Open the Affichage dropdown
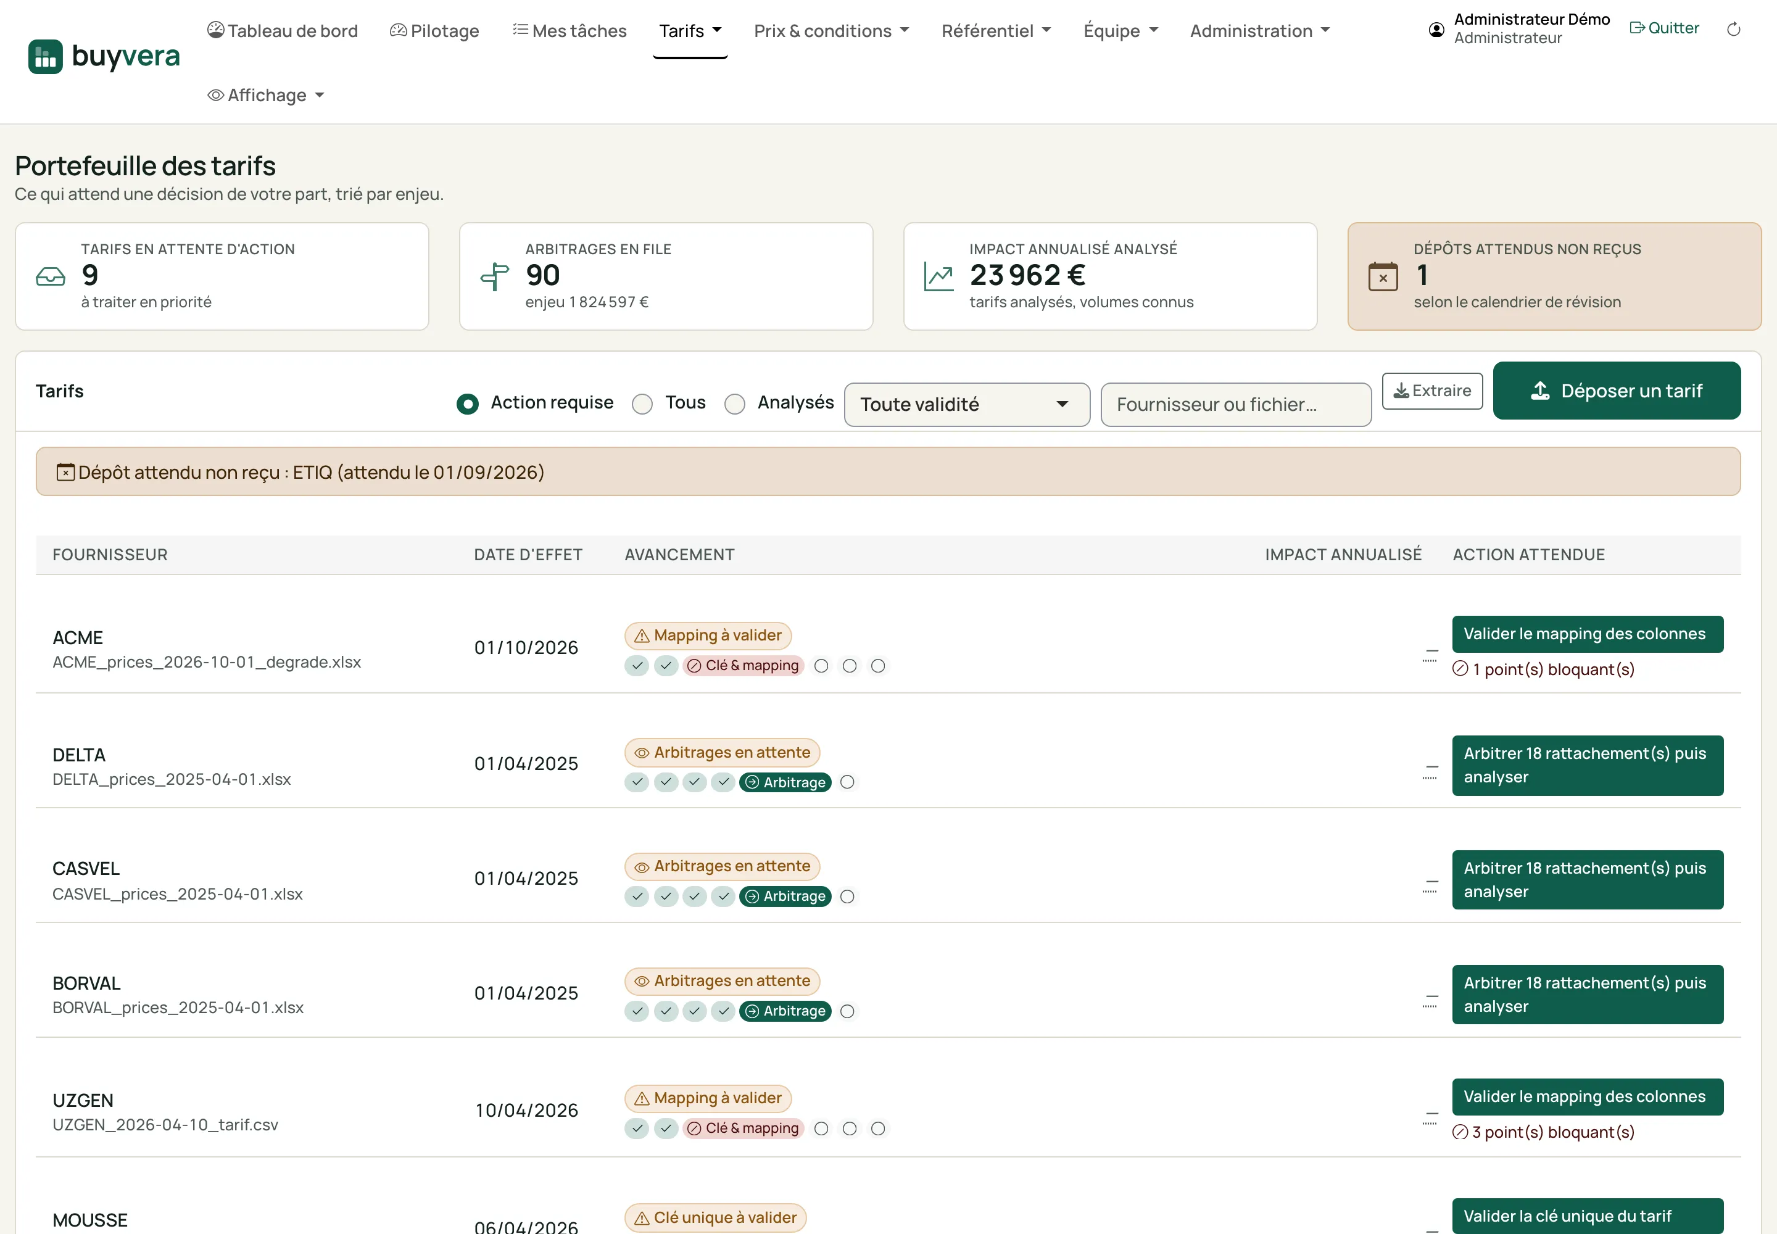The height and width of the screenshot is (1234, 1777). [x=266, y=95]
